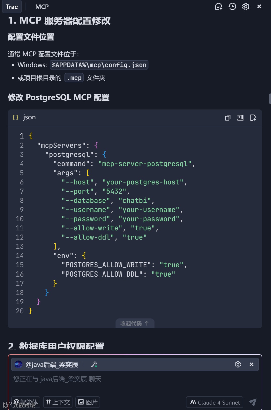This screenshot has width=271, height=410.
Task: Switch to the MCP tab
Action: 42,7
